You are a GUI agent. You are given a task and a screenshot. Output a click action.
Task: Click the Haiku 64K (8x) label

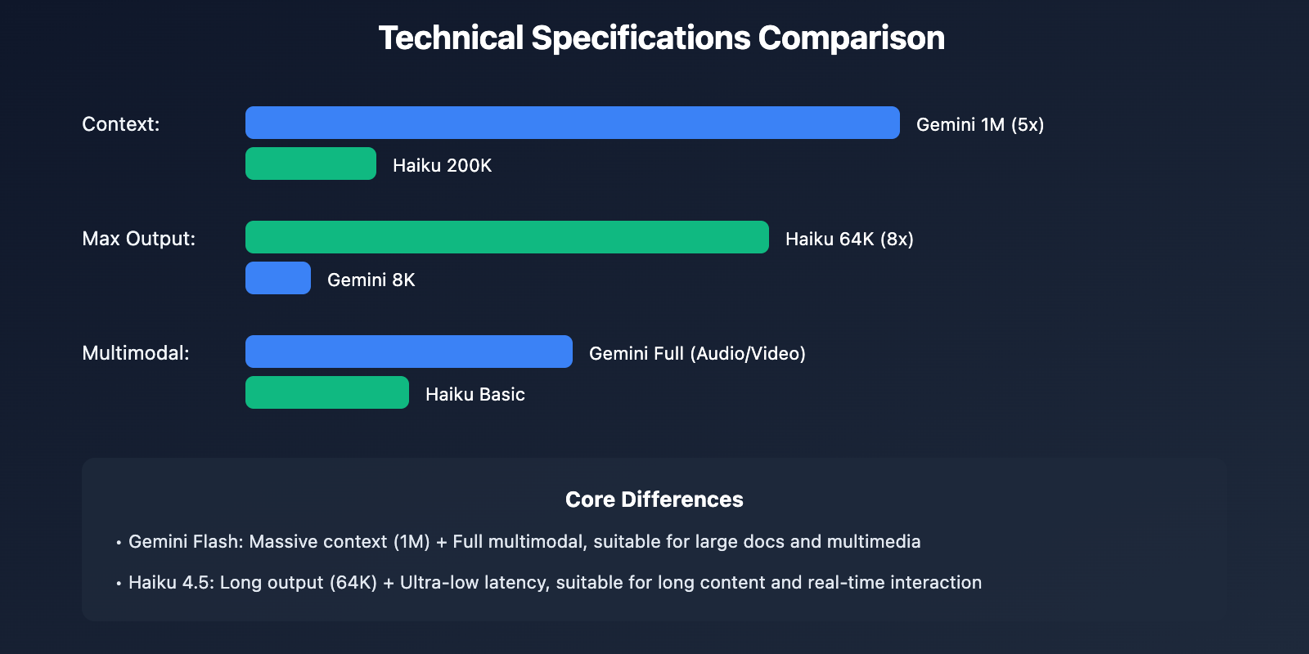[849, 239]
